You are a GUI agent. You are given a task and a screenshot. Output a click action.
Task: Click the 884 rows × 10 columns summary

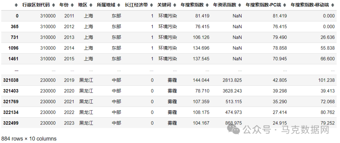point(29,139)
